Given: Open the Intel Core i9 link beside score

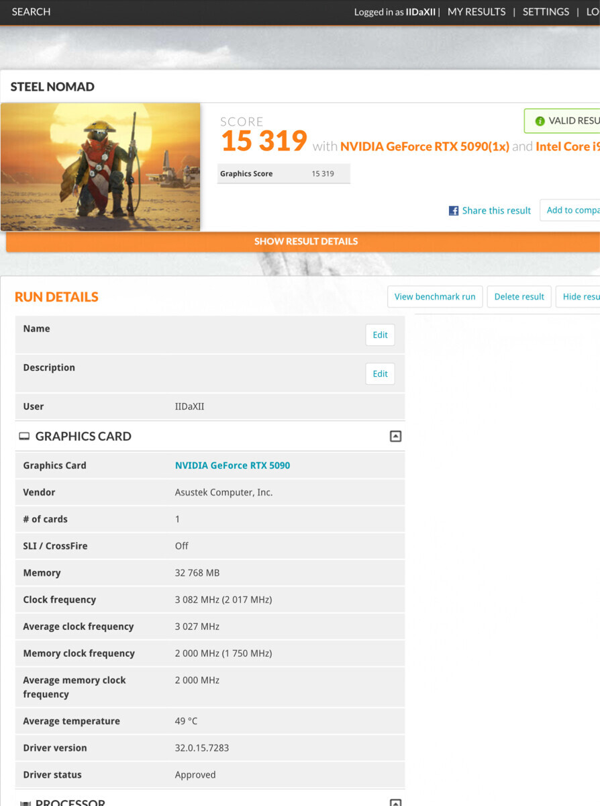Looking at the screenshot, I should tap(567, 146).
